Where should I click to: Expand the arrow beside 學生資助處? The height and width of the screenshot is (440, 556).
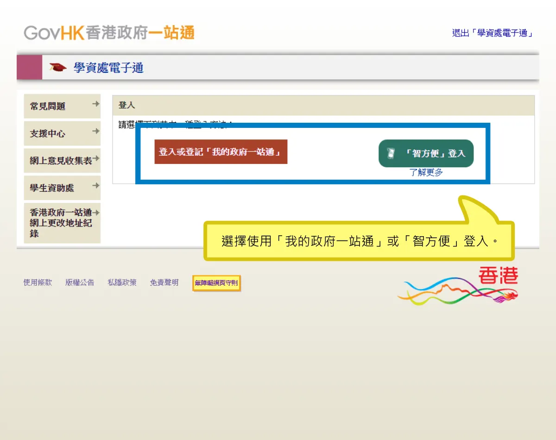point(96,186)
